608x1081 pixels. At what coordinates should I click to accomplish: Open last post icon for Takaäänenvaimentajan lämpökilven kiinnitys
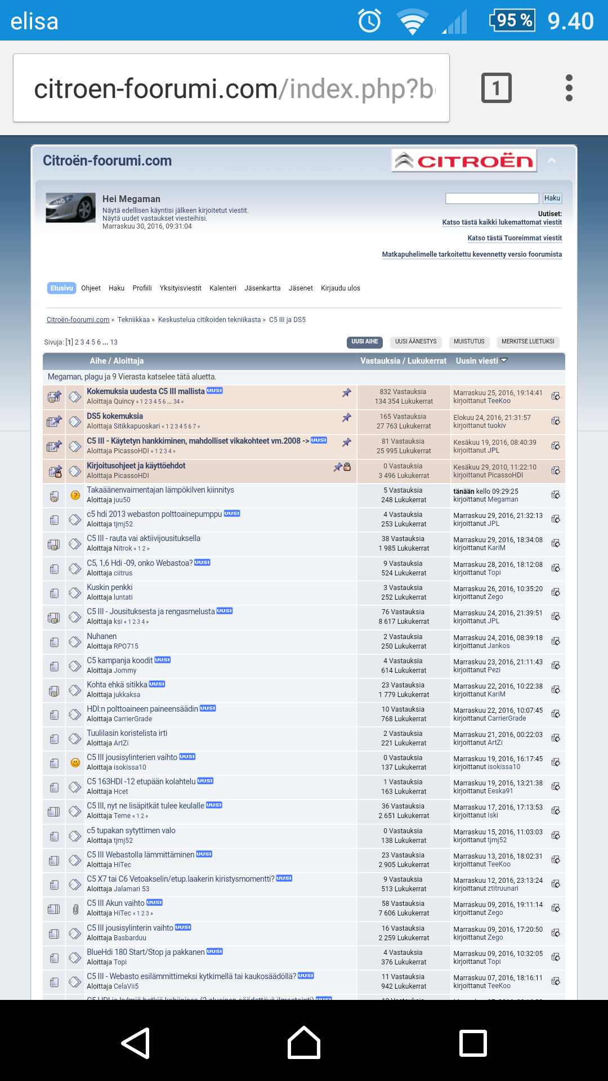point(556,495)
